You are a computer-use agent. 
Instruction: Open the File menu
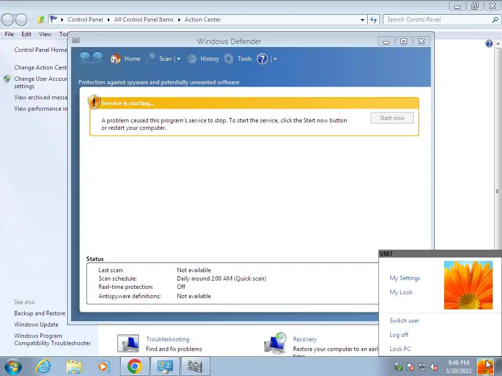coord(9,34)
